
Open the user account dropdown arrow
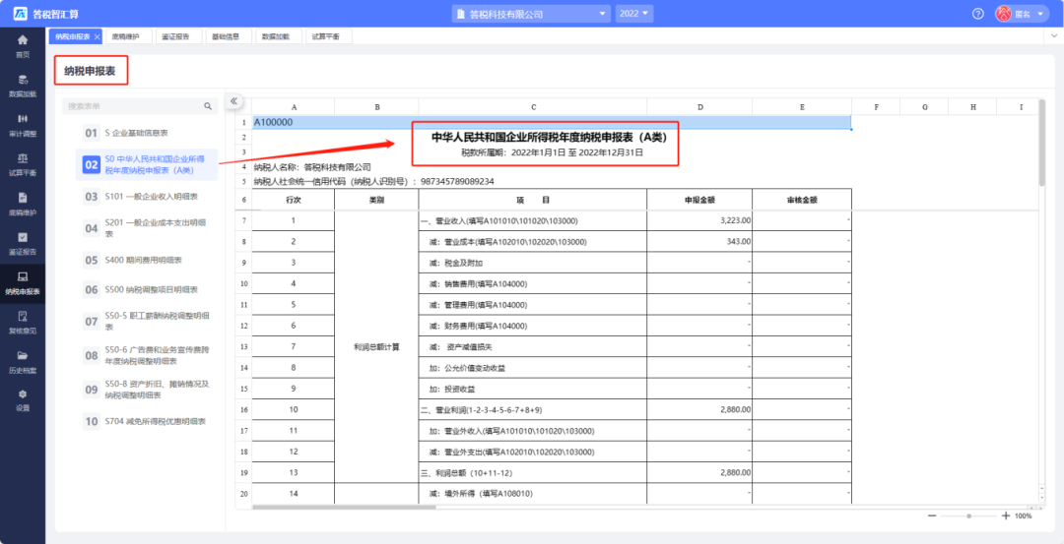1040,14
